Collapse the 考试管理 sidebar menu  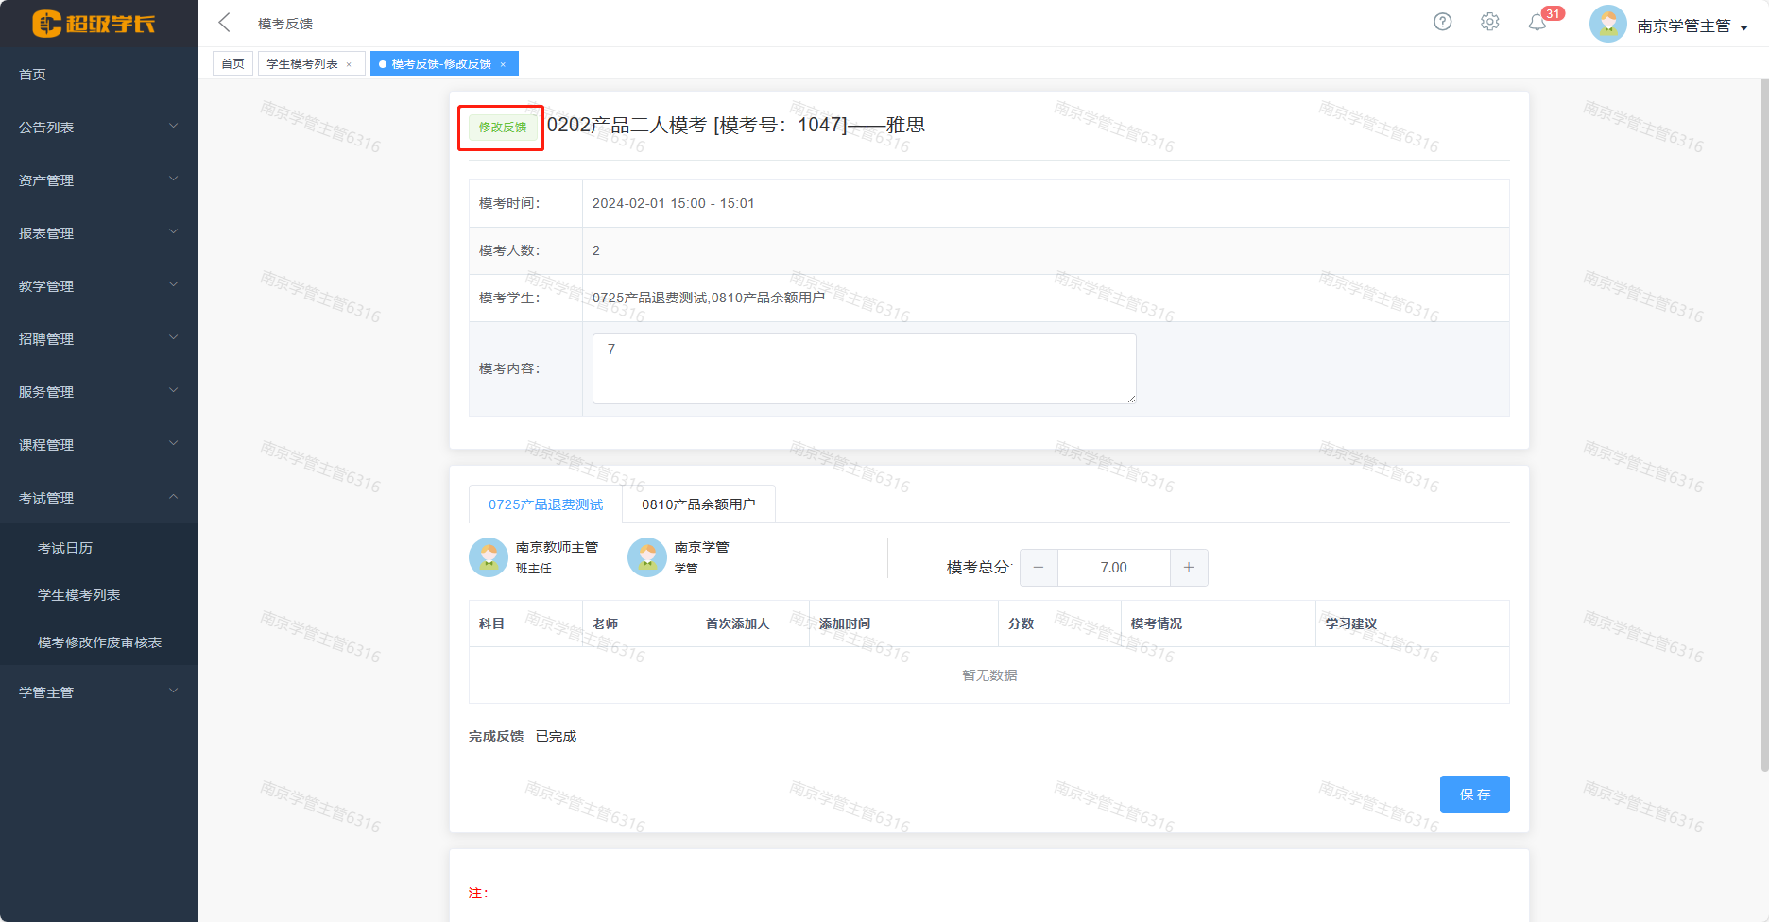(98, 498)
